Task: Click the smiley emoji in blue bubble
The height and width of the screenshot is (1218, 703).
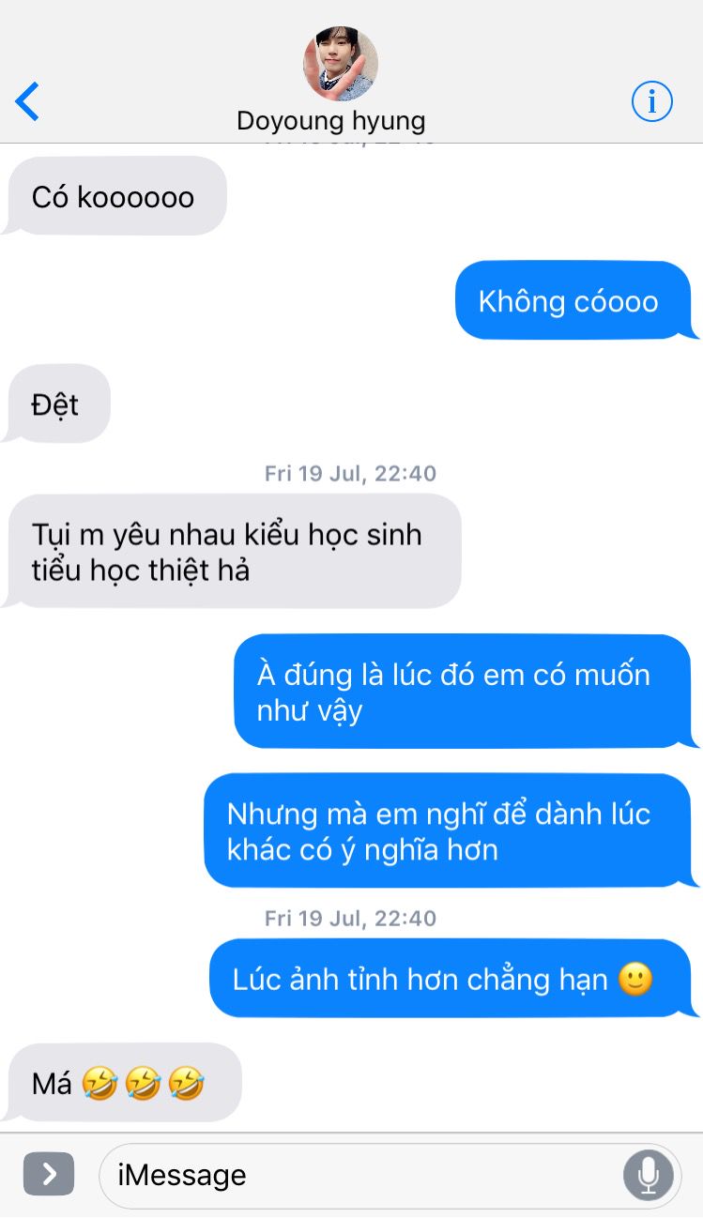Action: pos(635,979)
